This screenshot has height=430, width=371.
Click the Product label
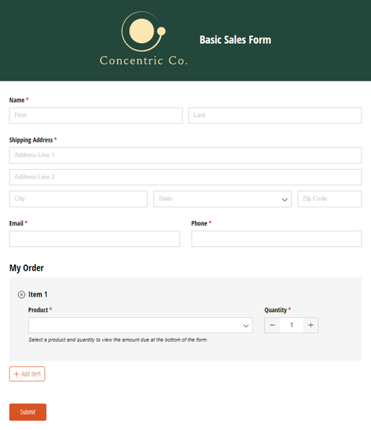coord(38,310)
